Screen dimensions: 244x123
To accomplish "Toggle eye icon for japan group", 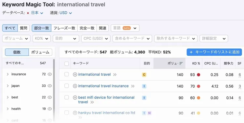I will [50, 86].
